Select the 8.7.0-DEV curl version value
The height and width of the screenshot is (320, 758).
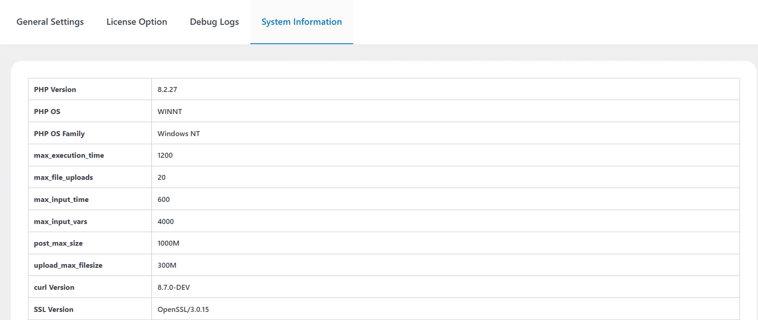coord(173,287)
